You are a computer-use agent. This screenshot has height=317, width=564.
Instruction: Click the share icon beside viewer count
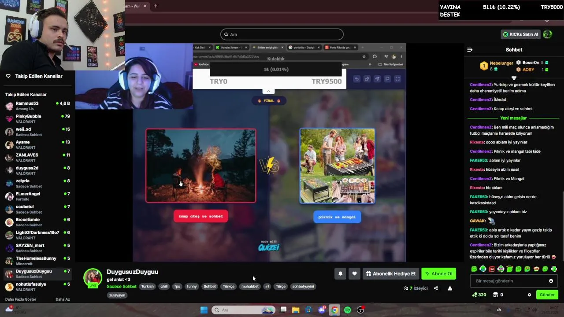tap(436, 288)
